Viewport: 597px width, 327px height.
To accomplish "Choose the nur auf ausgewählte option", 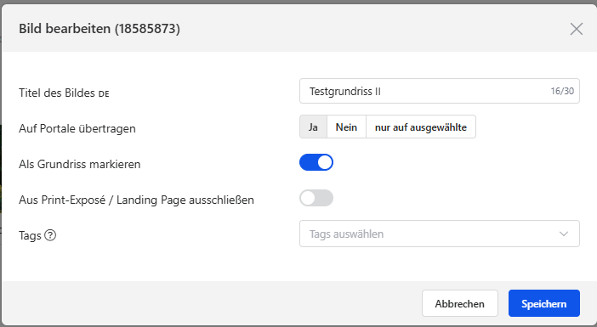I will click(x=421, y=127).
